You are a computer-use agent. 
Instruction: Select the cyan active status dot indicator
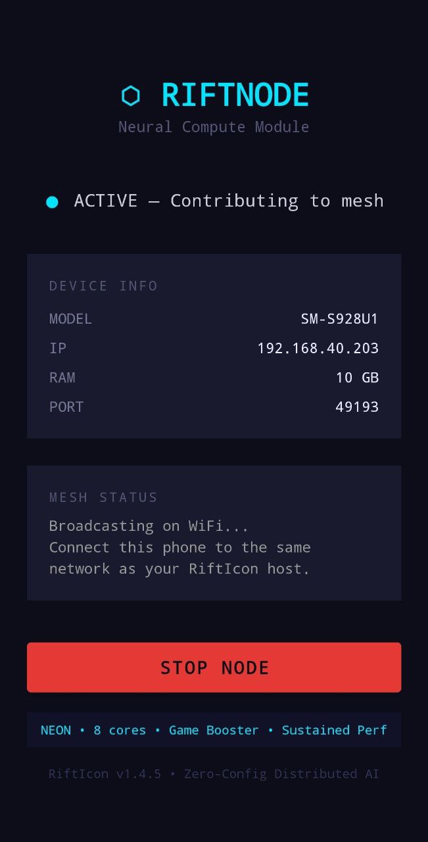(x=53, y=201)
